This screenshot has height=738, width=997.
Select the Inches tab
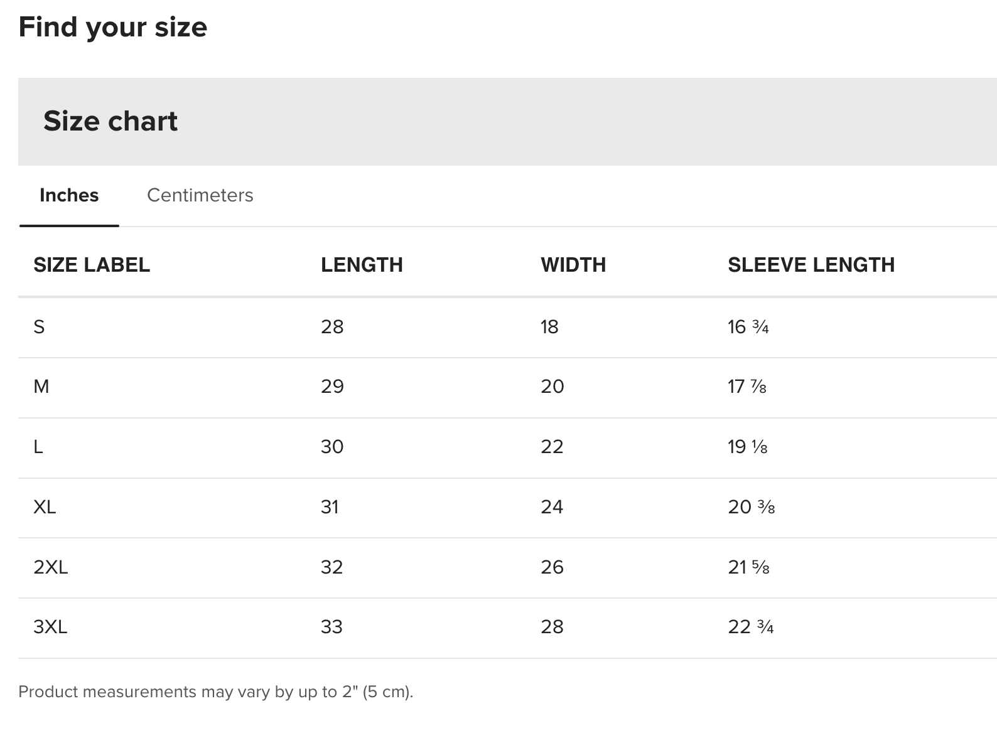69,195
